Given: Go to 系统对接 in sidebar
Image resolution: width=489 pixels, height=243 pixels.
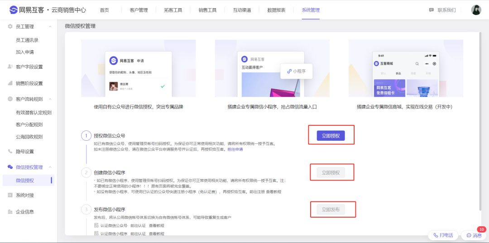Looking at the screenshot, I should point(24,195).
